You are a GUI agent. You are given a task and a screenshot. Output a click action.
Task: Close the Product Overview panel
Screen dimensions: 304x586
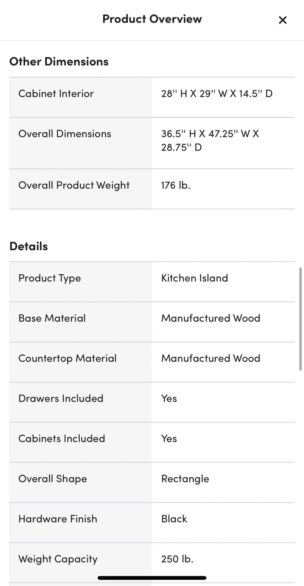coord(282,20)
